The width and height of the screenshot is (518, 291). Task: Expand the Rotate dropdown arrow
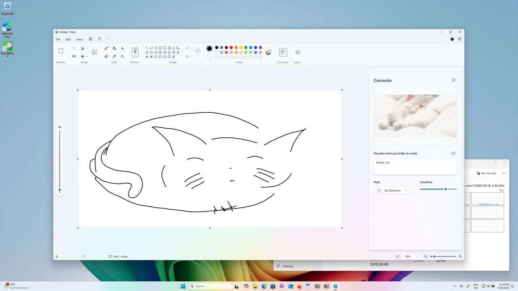point(87,48)
